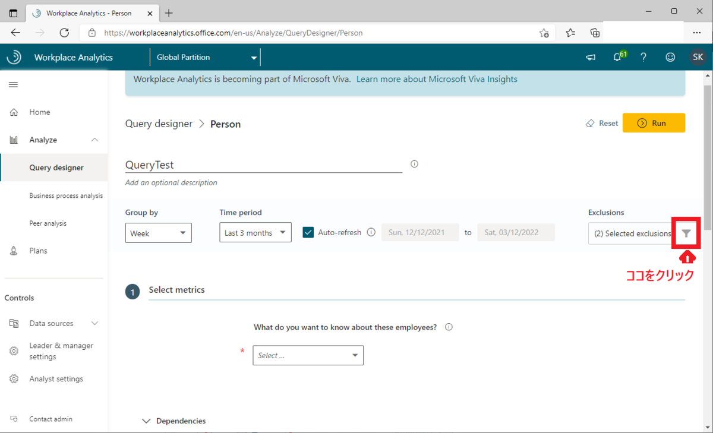Click the Reset button

pyautogui.click(x=602, y=123)
